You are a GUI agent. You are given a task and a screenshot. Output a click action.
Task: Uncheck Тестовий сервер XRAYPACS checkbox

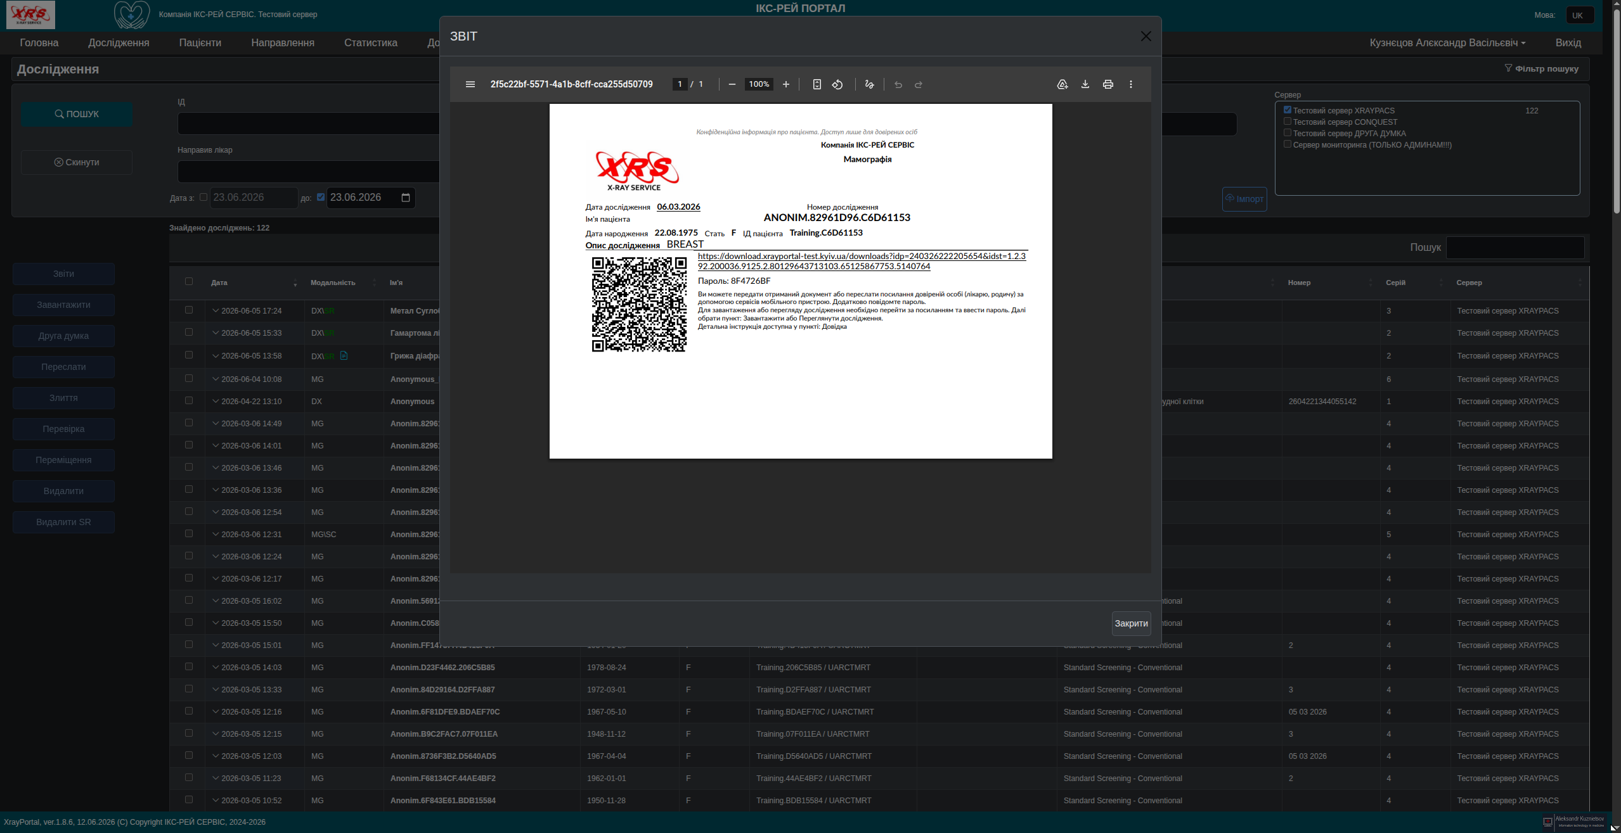pos(1288,110)
